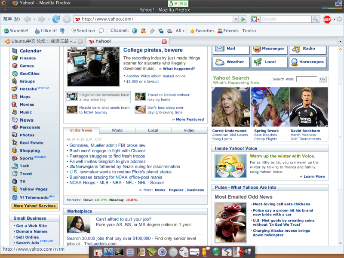
Task: Focus the Google search input field
Action: tap(286, 19)
